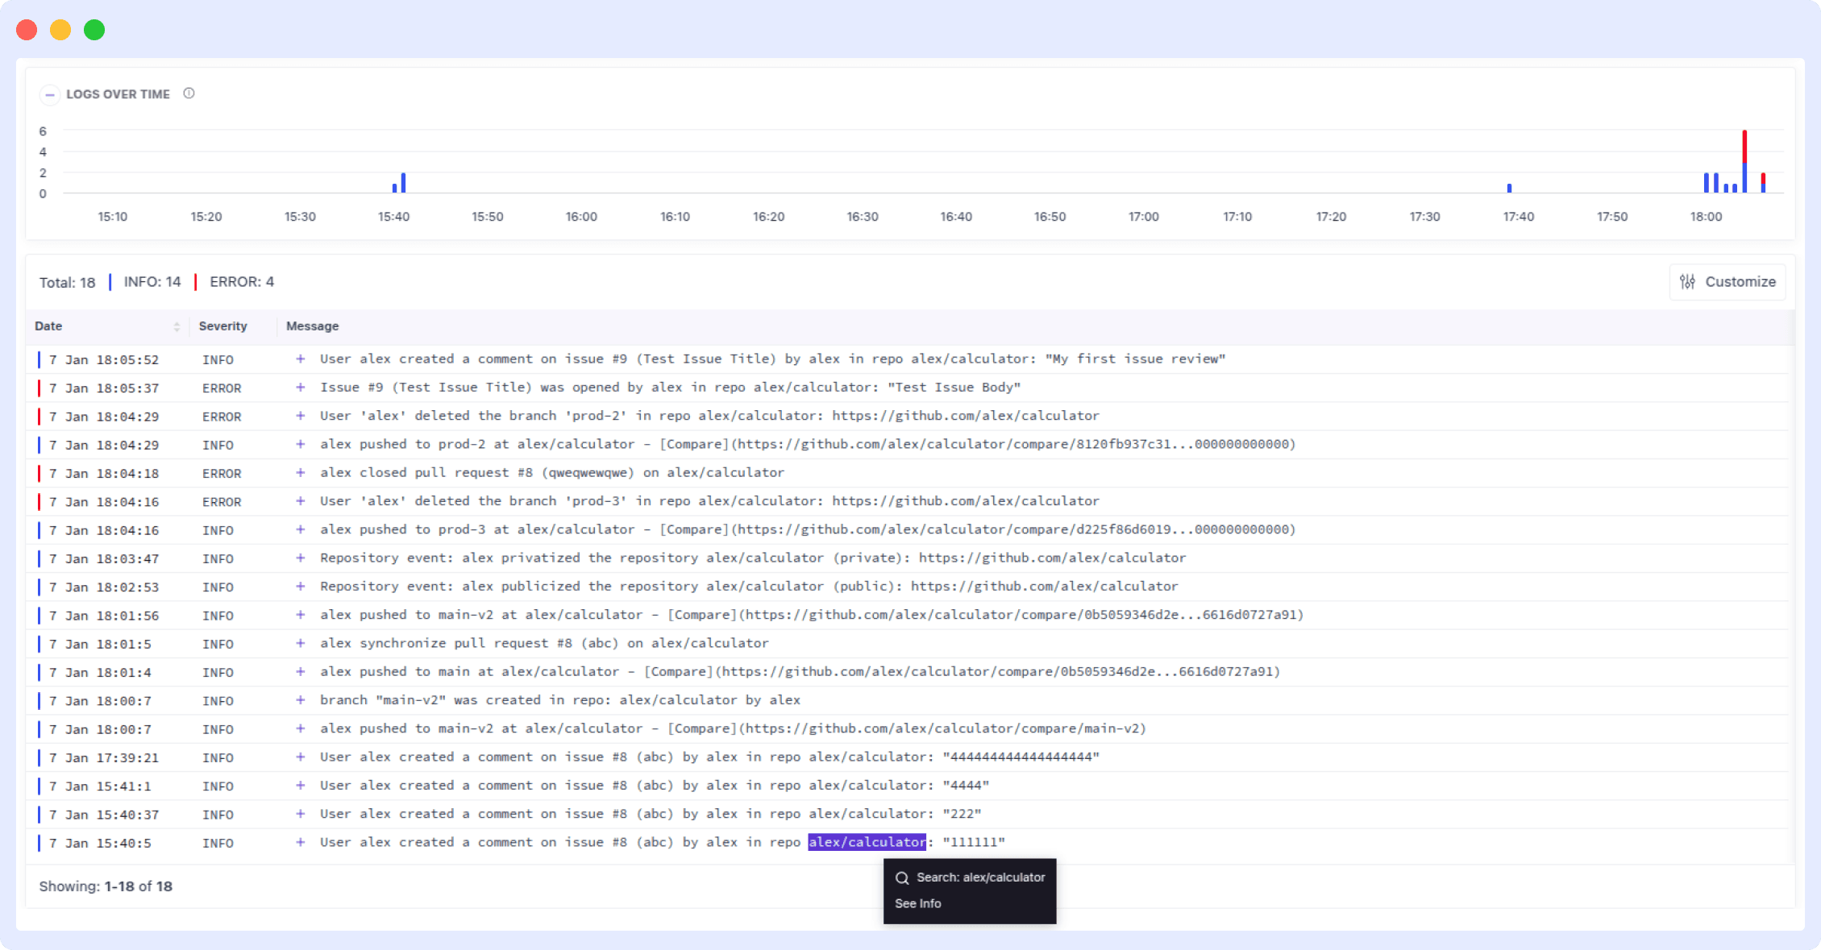Choose 'See Info' in the context menu
1821x950 pixels.
pos(918,903)
